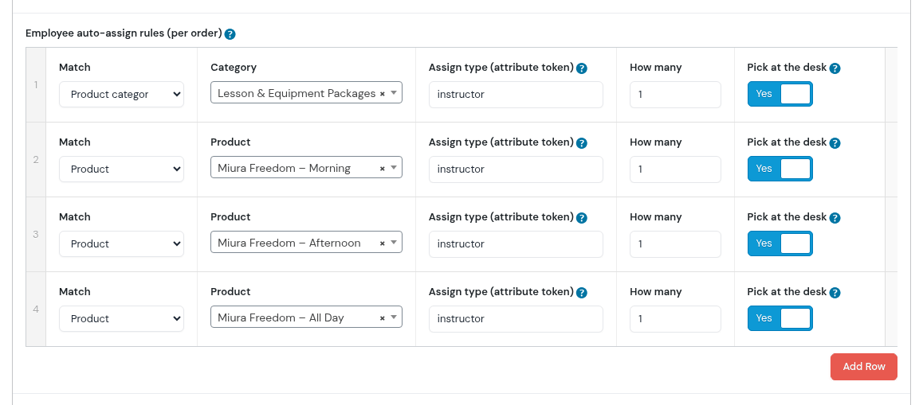Expand Miura Freedom – All Day product select
Image resolution: width=923 pixels, height=405 pixels.
306,317
